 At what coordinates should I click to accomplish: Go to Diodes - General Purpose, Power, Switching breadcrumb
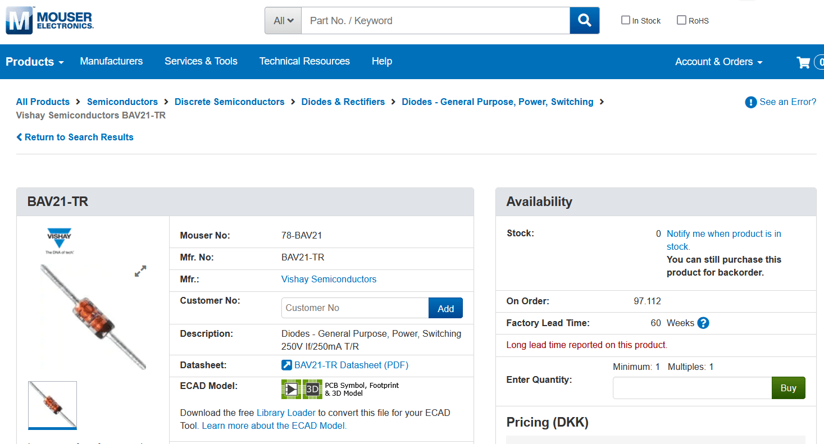(x=498, y=102)
